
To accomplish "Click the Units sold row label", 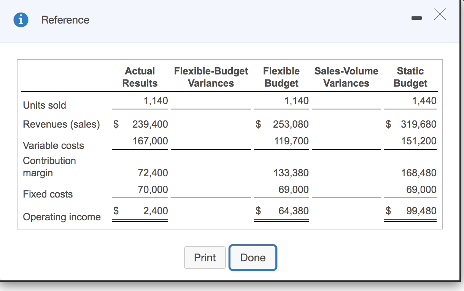I will pos(44,105).
